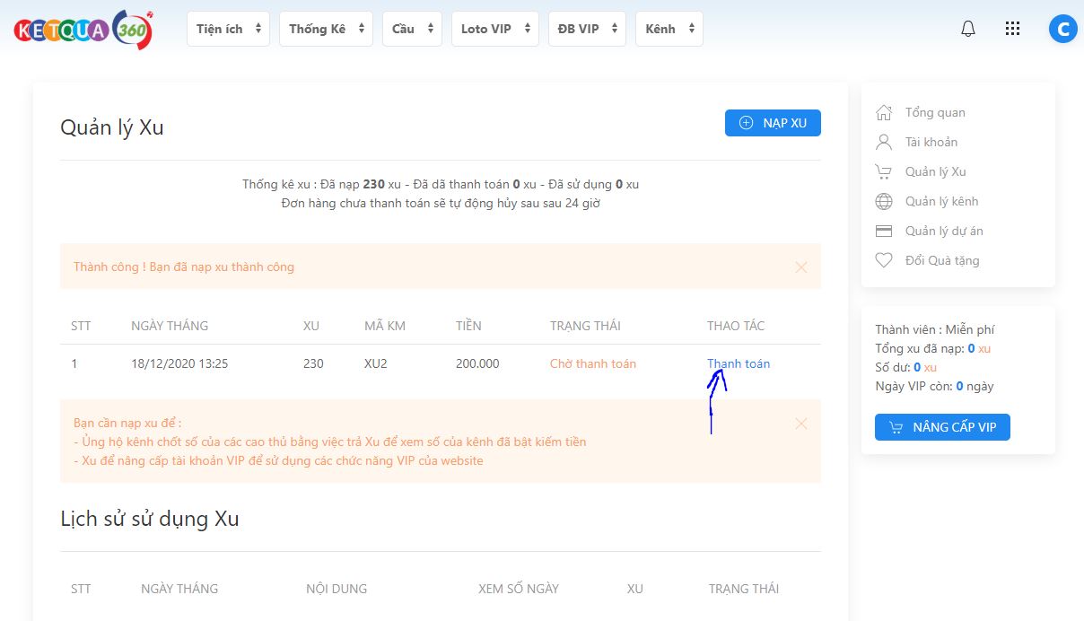Click the home icon beside Tổng quan

pyautogui.click(x=884, y=112)
